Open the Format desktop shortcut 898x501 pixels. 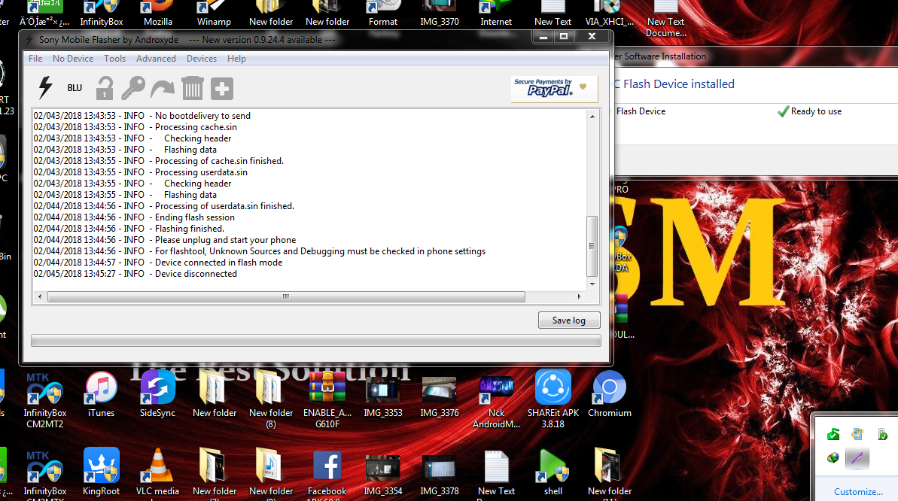coord(383,14)
